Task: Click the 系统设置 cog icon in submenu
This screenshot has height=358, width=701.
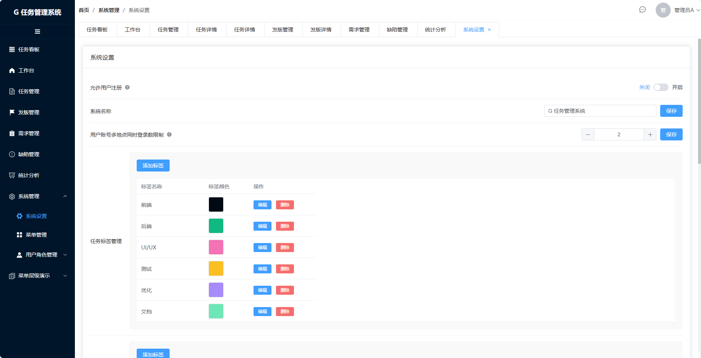Action: pos(19,216)
